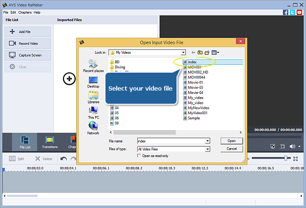The width and height of the screenshot is (306, 208).
Task: Click the 00:00:08.2 timeline ruler mark
Action: click(x=134, y=168)
